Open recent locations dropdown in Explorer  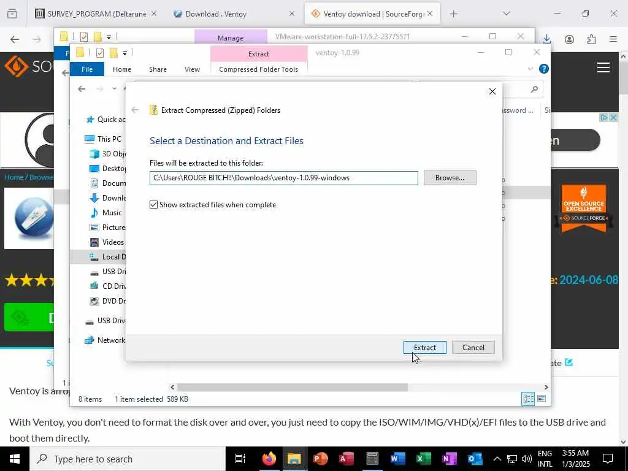(x=115, y=89)
